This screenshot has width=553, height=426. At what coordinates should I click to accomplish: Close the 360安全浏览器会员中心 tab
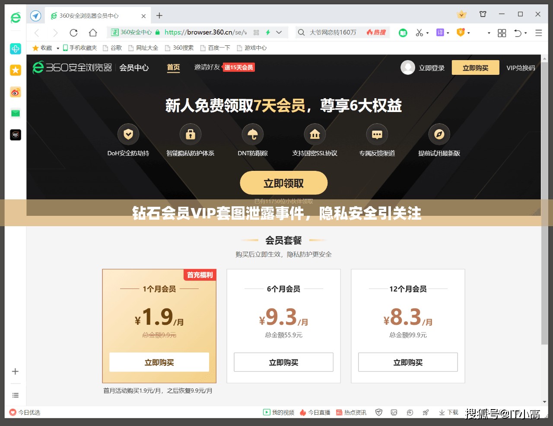click(x=143, y=16)
